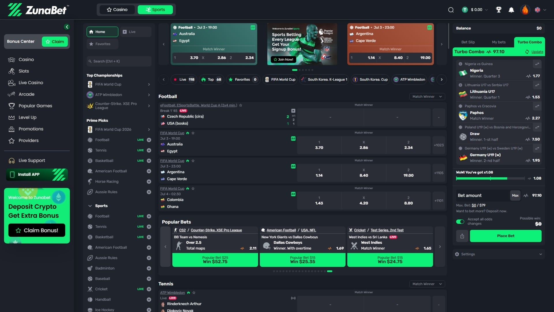This screenshot has width=554, height=312.
Task: Add Prime Picks Aussie Rules with plus
Action: pyautogui.click(x=149, y=192)
